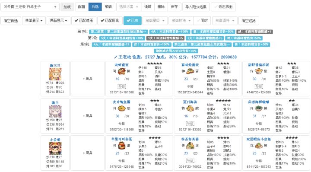The height and width of the screenshot is (172, 311).
Task: Click the grey 1火 rule tag in 第2轮
Action: pyautogui.click(x=165, y=38)
